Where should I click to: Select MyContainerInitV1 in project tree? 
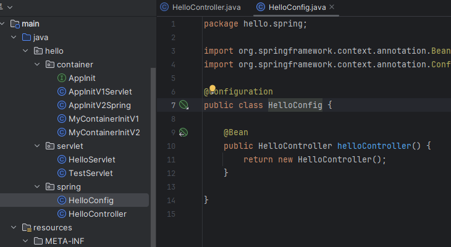[x=104, y=119]
